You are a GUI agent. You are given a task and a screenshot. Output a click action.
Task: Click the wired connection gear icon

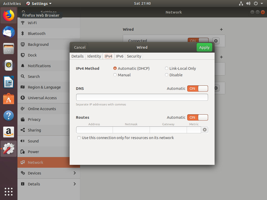pyautogui.click(x=216, y=41)
